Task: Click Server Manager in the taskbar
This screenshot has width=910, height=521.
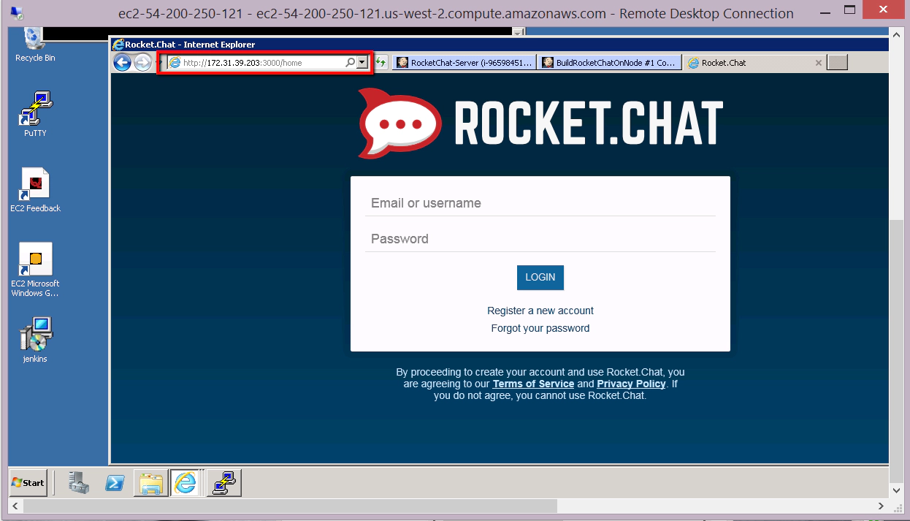Action: coord(77,482)
